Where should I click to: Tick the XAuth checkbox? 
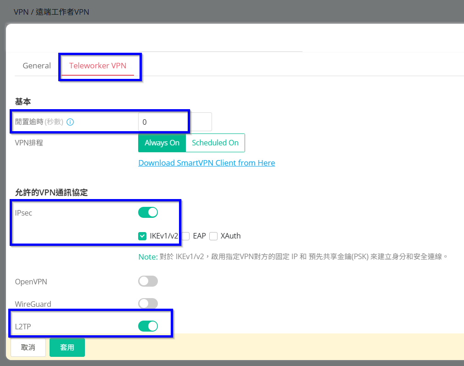coord(213,236)
